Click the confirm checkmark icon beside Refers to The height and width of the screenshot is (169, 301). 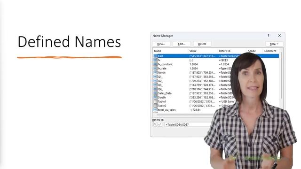[159, 124]
